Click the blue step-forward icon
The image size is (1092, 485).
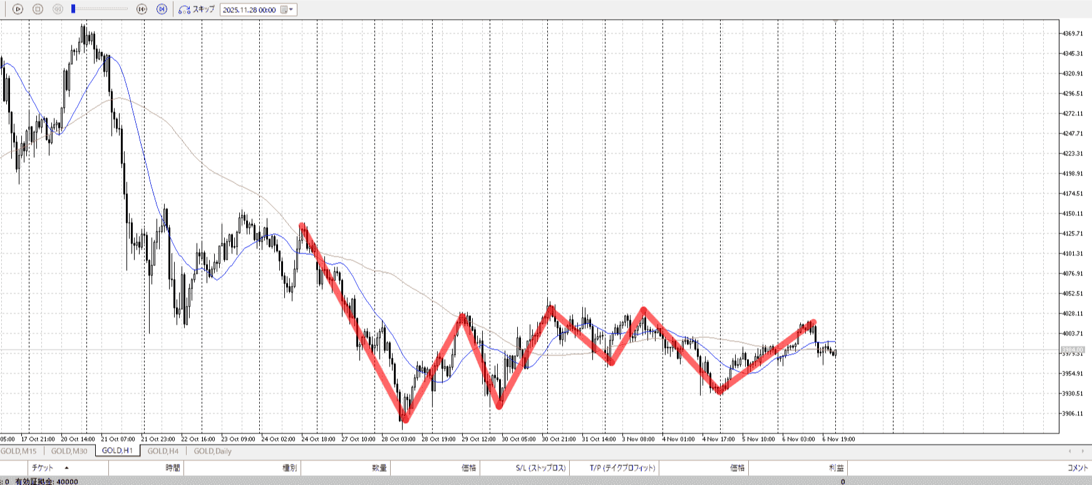click(x=162, y=9)
